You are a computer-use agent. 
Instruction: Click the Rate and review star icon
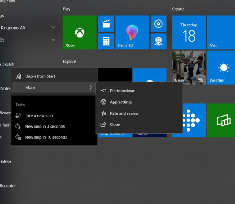(103, 113)
